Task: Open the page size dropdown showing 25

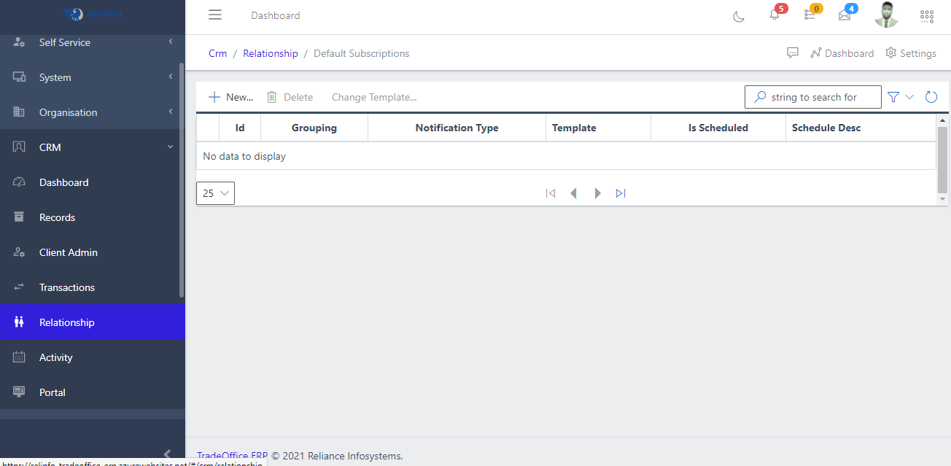Action: click(x=214, y=193)
